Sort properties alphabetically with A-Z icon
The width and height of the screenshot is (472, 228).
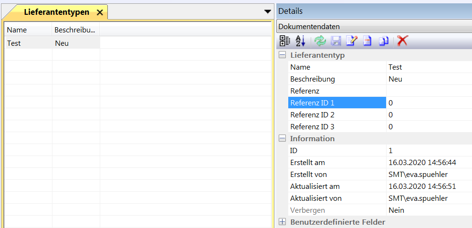tap(300, 41)
